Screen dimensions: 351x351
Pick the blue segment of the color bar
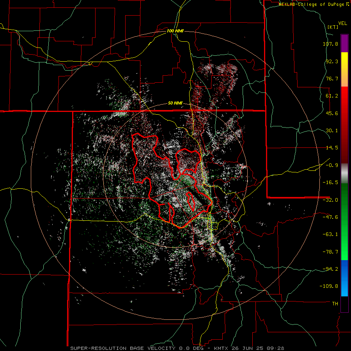click(344, 278)
